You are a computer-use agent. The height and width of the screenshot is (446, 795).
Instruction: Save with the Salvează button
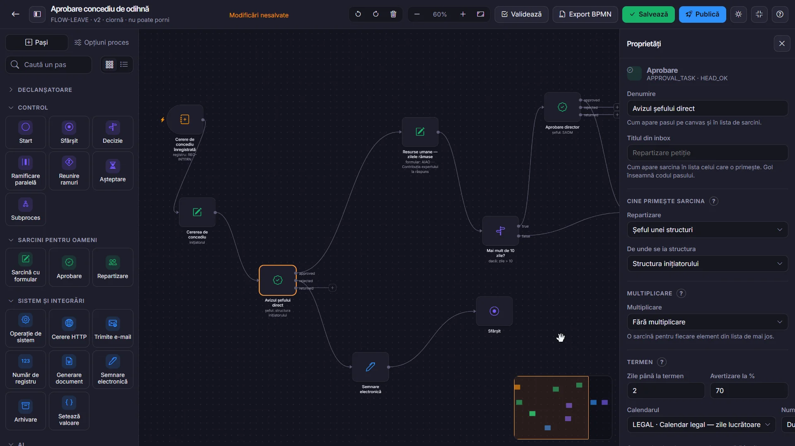coord(648,14)
